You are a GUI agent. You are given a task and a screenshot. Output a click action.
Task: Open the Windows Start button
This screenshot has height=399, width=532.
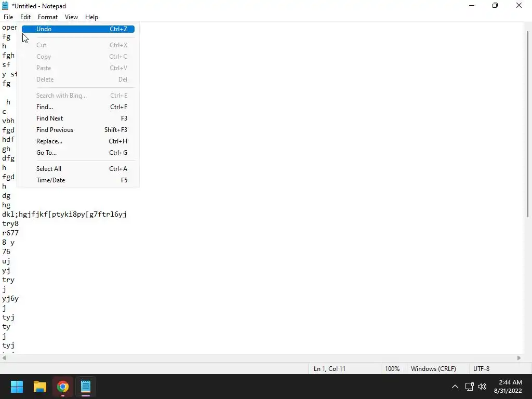pos(17,387)
